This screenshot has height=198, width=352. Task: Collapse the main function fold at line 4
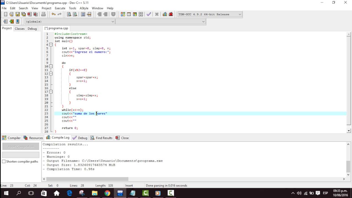(x=51, y=45)
